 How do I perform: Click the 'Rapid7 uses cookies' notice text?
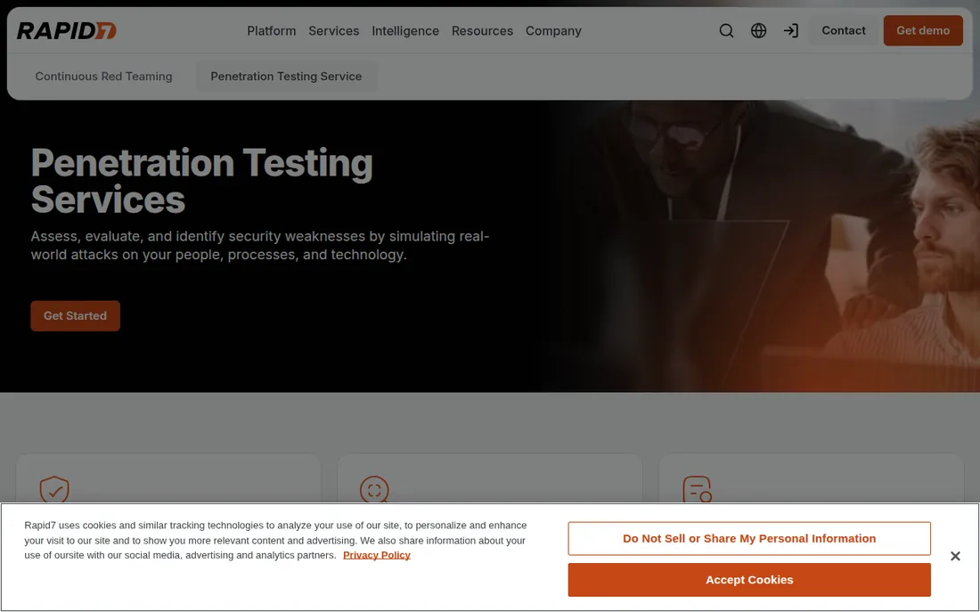[x=275, y=540]
